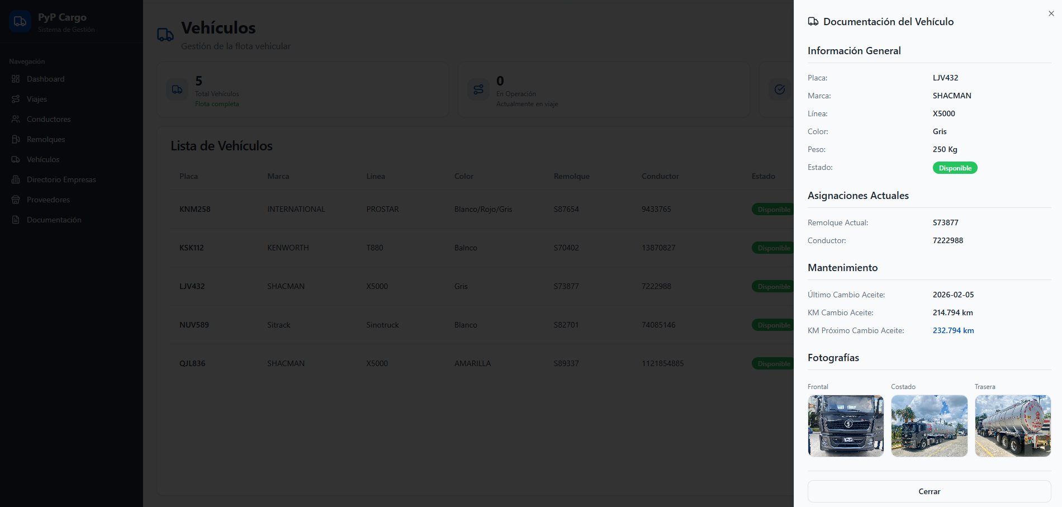Screen dimensions: 1062x507
Task: Open the Dashboard menu item
Action: click(x=72, y=79)
